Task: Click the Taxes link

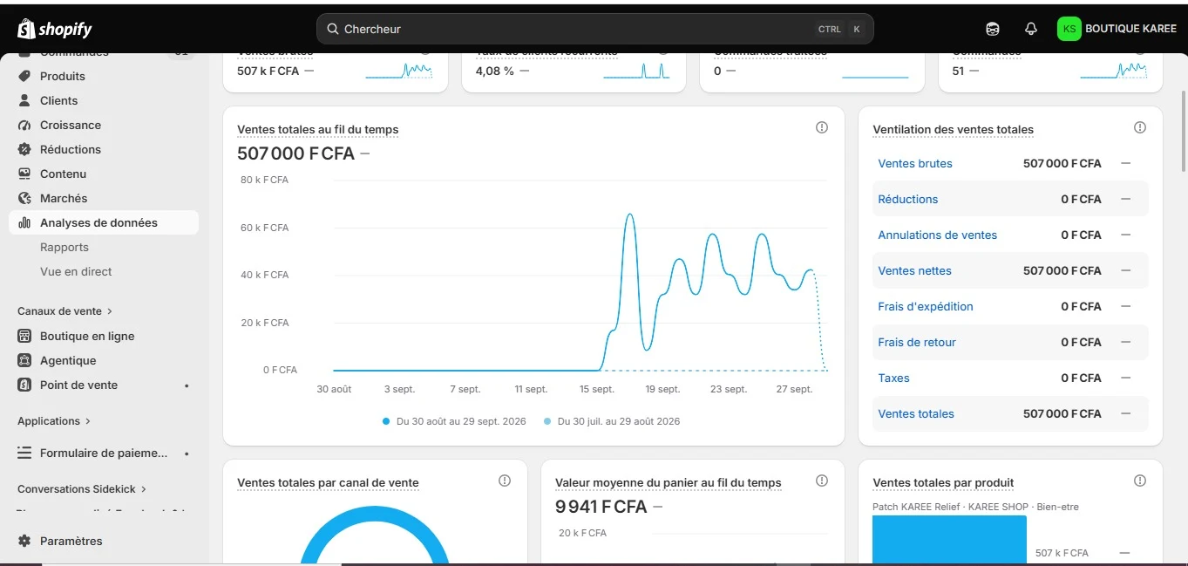Action: [893, 378]
